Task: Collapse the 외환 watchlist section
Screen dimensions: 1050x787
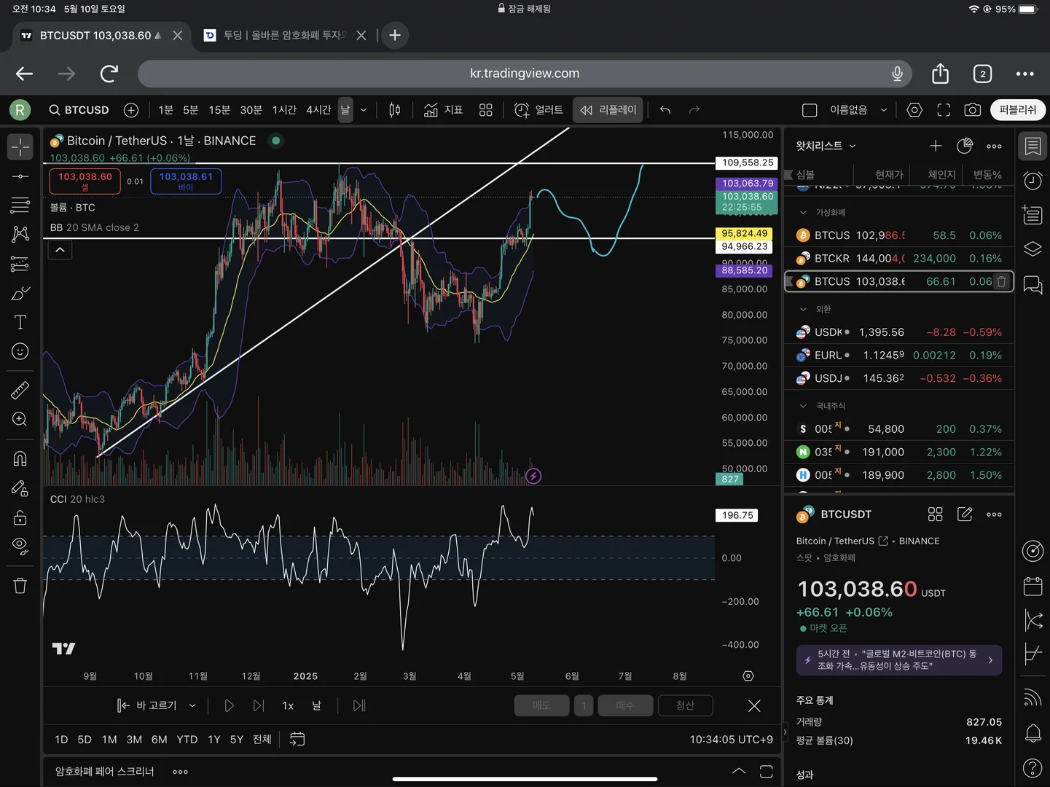Action: tap(803, 309)
